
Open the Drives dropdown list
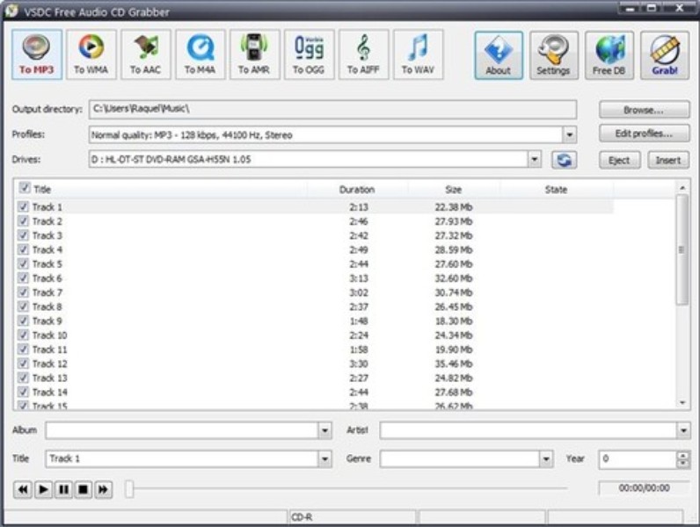click(x=535, y=160)
